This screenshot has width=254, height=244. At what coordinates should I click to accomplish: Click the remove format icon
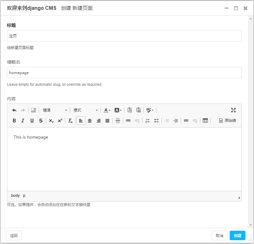pyautogui.click(x=70, y=121)
